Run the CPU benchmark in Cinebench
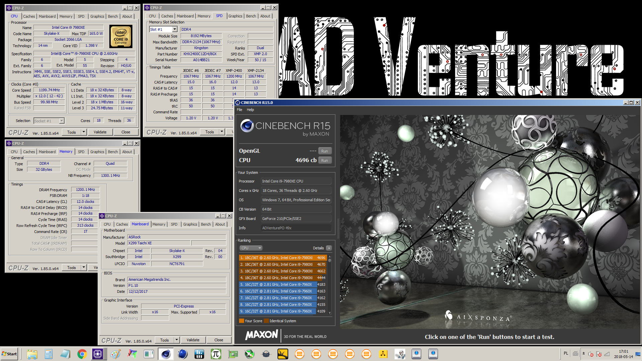The image size is (642, 361). click(x=325, y=160)
